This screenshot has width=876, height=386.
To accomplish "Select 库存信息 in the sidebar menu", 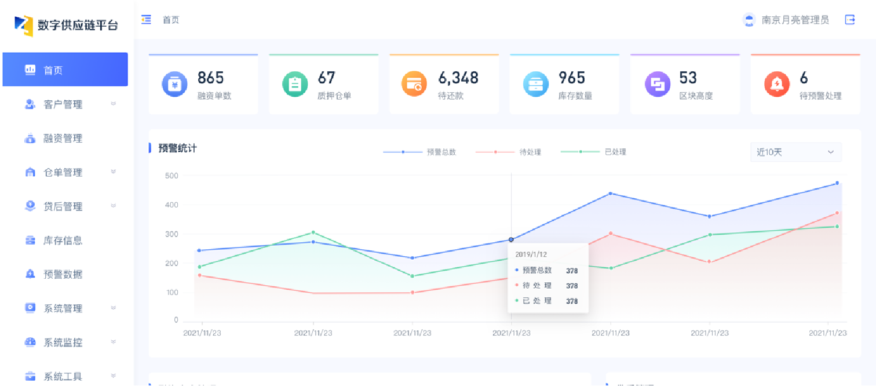I will [63, 241].
